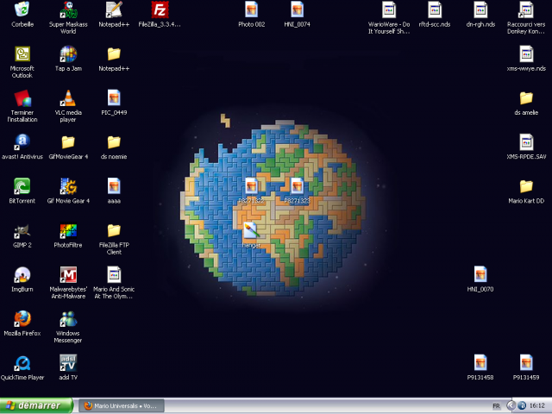Launch Tap a Jam shortcut
The image size is (552, 414).
coord(68,54)
